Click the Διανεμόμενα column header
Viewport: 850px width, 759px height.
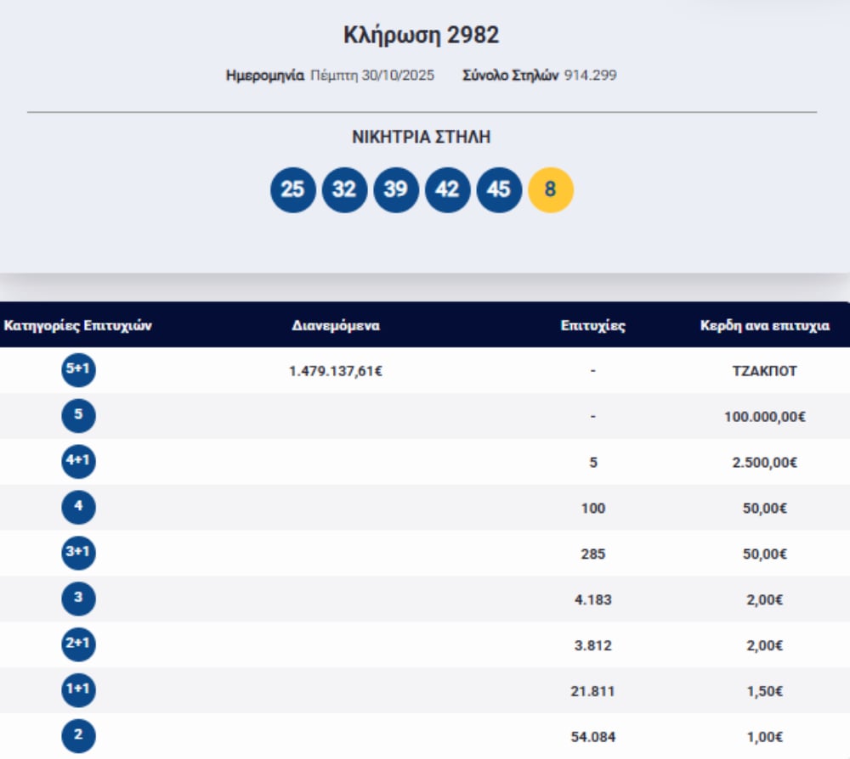336,325
